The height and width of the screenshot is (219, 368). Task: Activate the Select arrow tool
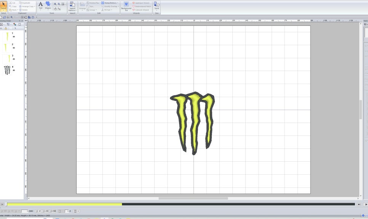[x=3, y=6]
